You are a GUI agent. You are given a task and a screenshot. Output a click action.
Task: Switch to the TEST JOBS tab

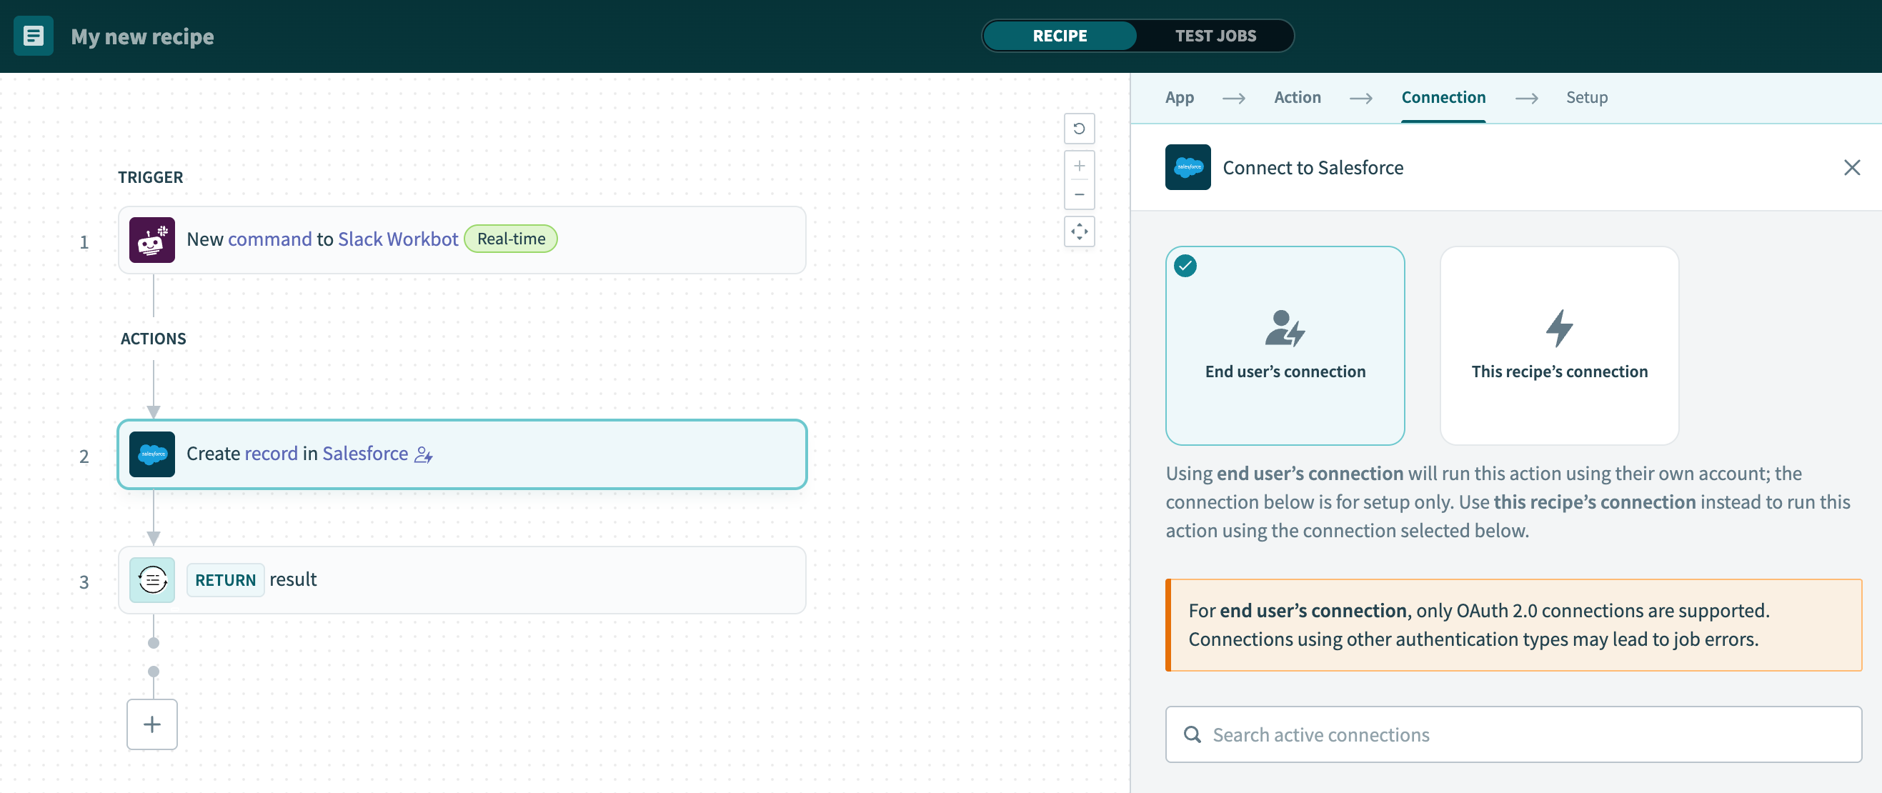coord(1215,35)
